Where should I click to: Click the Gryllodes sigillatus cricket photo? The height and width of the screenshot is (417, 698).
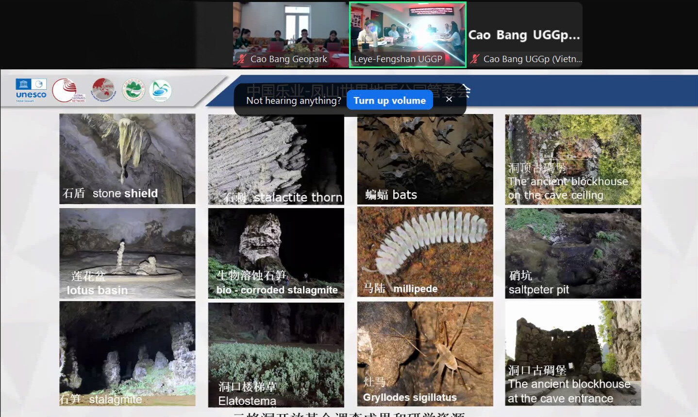[x=425, y=353]
